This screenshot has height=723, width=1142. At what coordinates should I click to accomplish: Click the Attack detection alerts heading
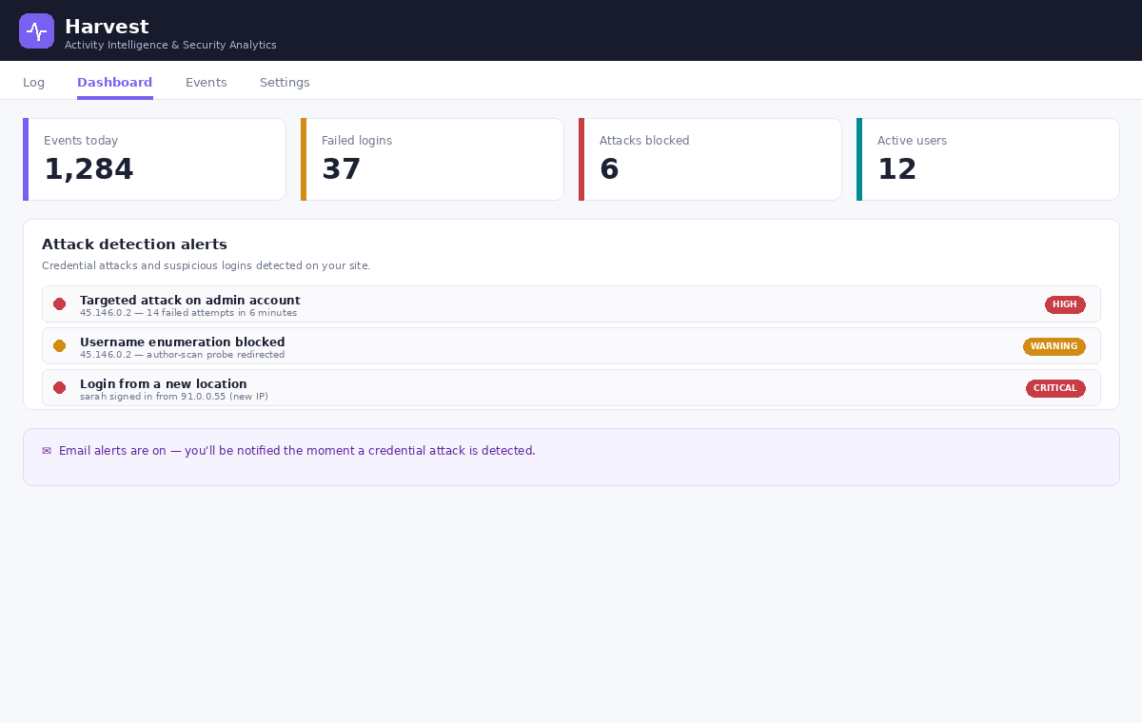[134, 244]
